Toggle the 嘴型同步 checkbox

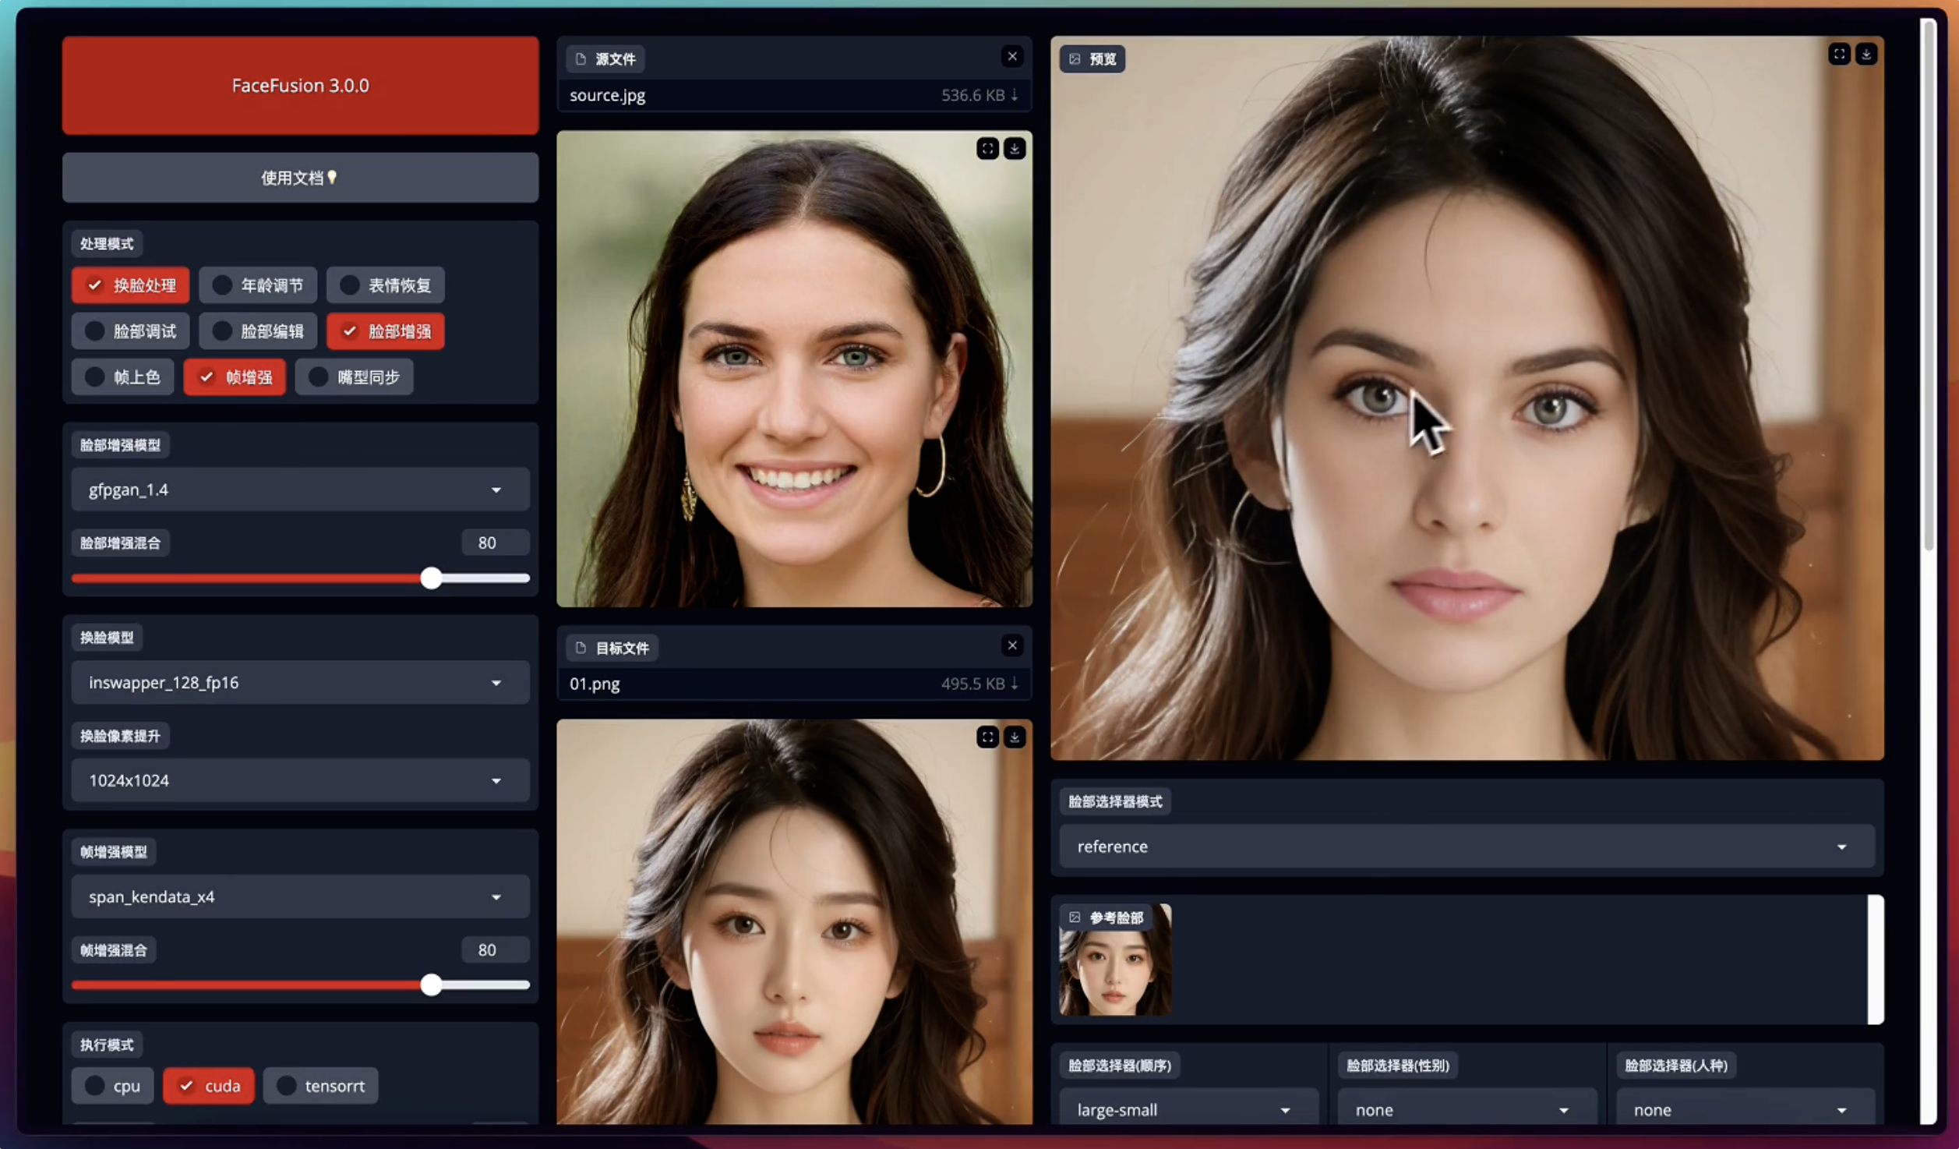pyautogui.click(x=319, y=377)
